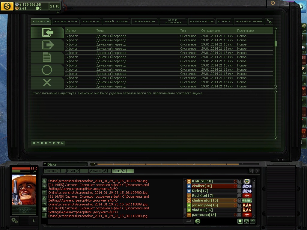Click player list scroll down arrow

click(x=254, y=216)
